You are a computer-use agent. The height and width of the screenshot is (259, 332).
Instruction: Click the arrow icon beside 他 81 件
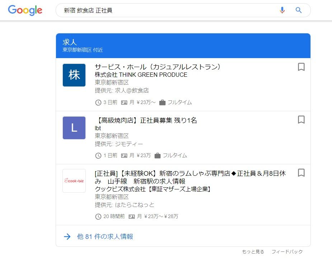pyautogui.click(x=67, y=236)
